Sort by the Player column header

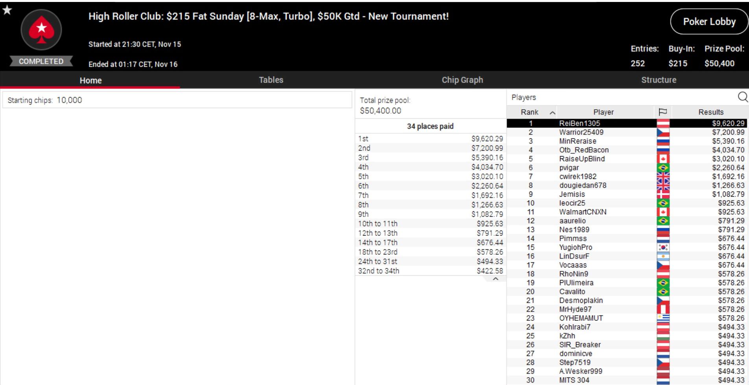(x=603, y=112)
